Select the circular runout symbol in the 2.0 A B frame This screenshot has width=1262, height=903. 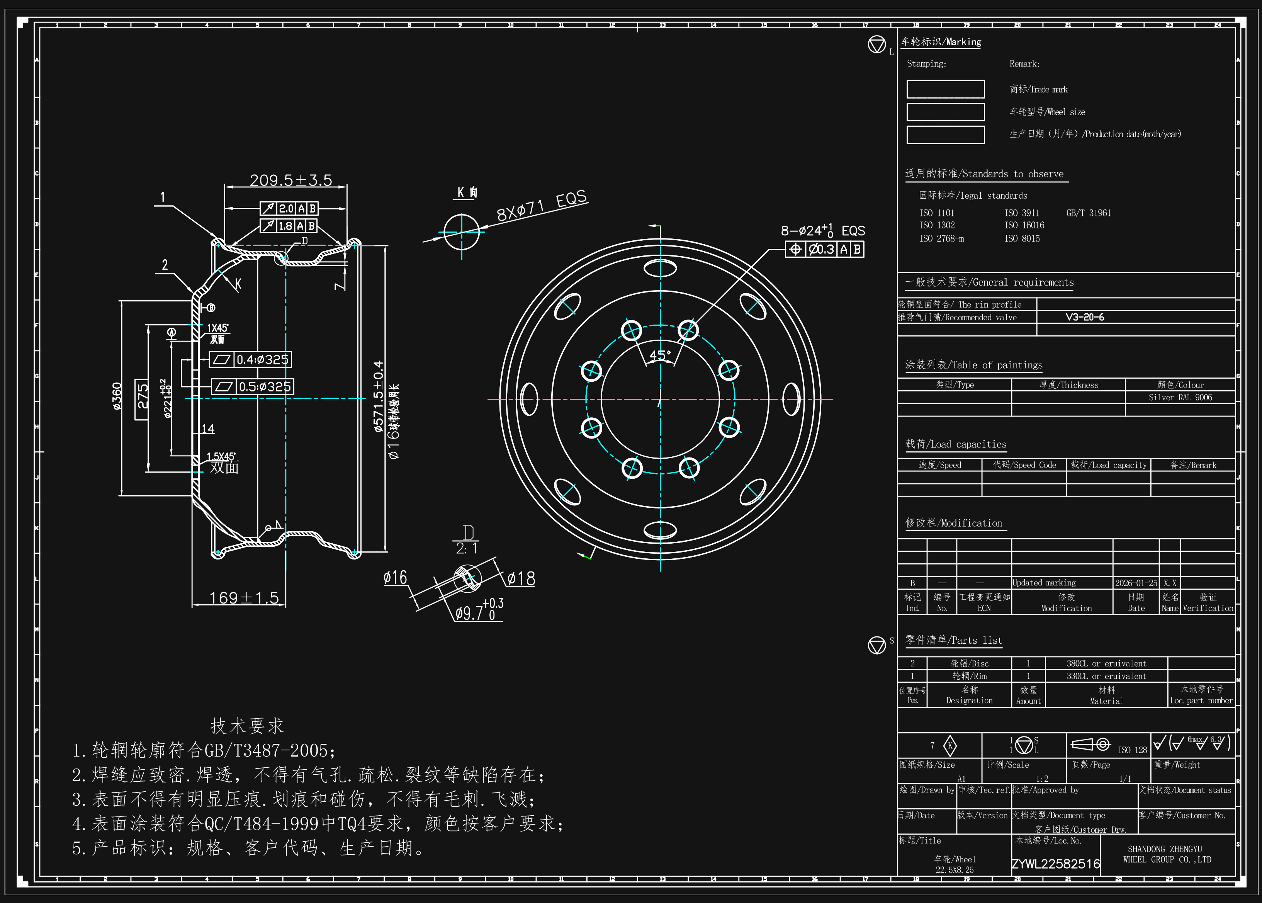pyautogui.click(x=268, y=209)
